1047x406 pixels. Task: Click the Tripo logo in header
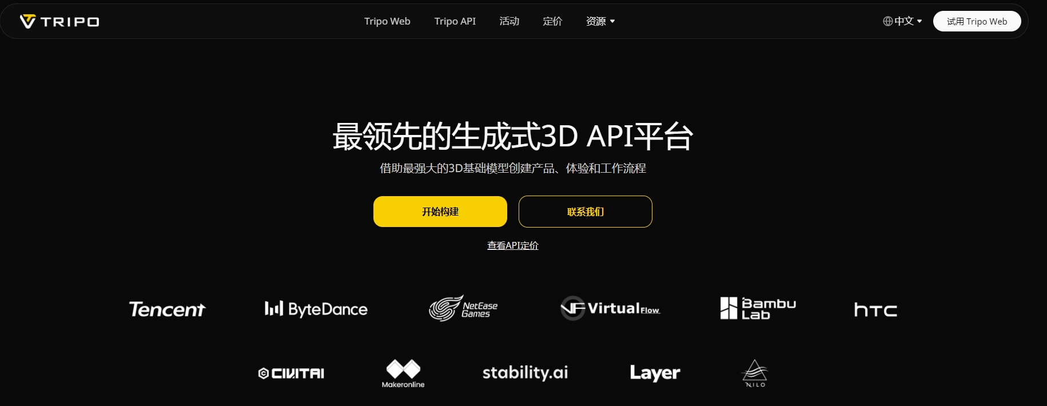[x=59, y=22]
